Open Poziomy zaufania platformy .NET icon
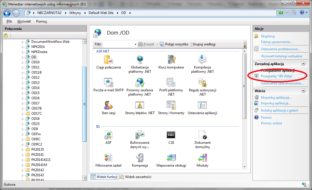The height and width of the screenshot is (190, 312). click(140, 82)
